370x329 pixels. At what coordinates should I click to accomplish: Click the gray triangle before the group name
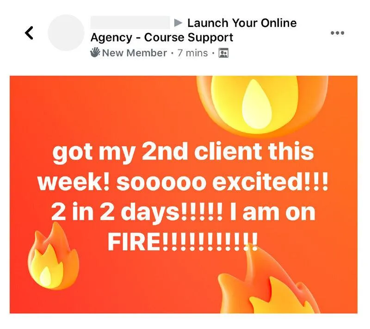(178, 23)
